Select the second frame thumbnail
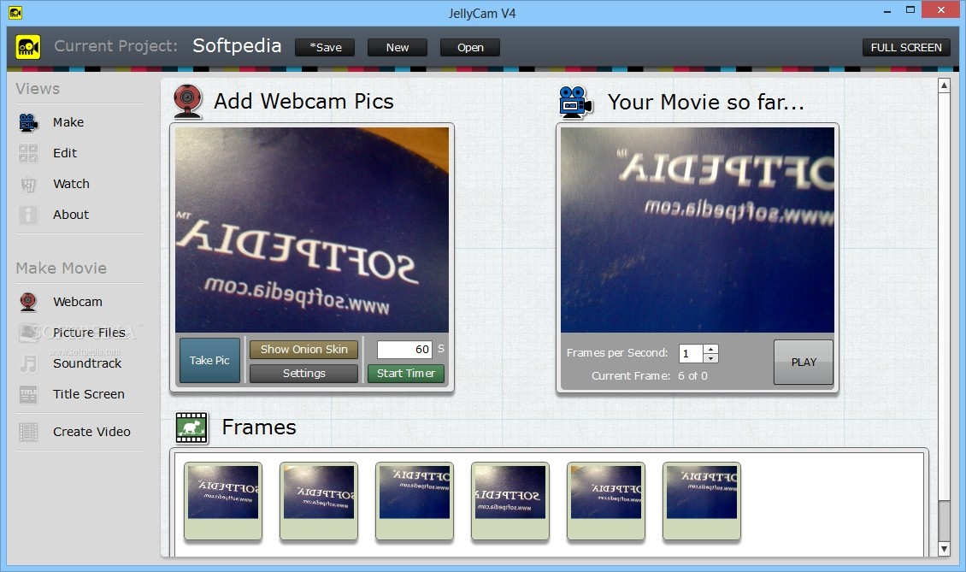 [x=319, y=502]
